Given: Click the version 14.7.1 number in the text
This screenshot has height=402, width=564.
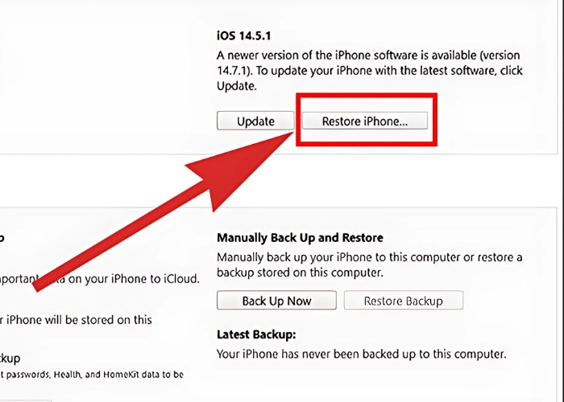Looking at the screenshot, I should [x=233, y=71].
